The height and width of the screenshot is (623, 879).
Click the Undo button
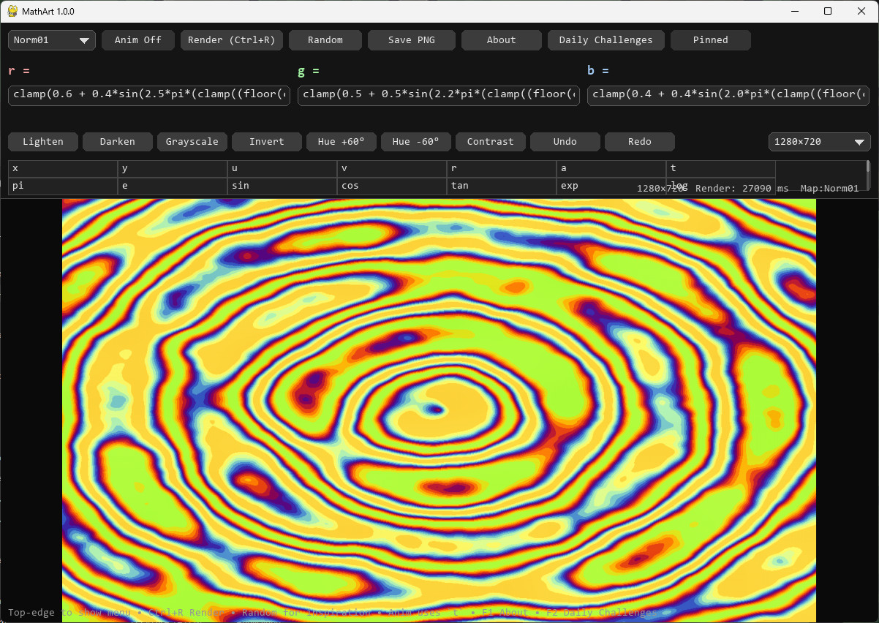565,142
